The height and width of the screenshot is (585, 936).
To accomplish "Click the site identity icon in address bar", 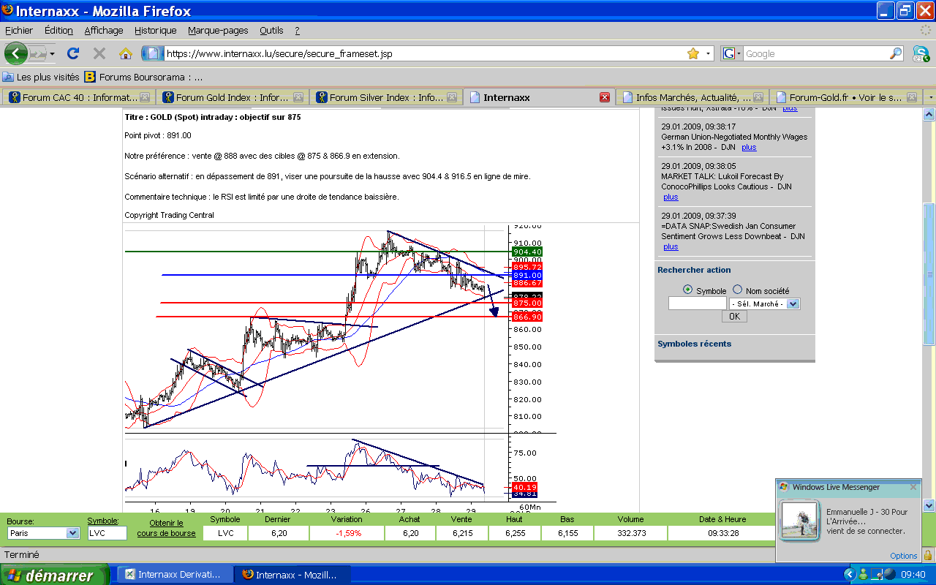I will tap(152, 53).
